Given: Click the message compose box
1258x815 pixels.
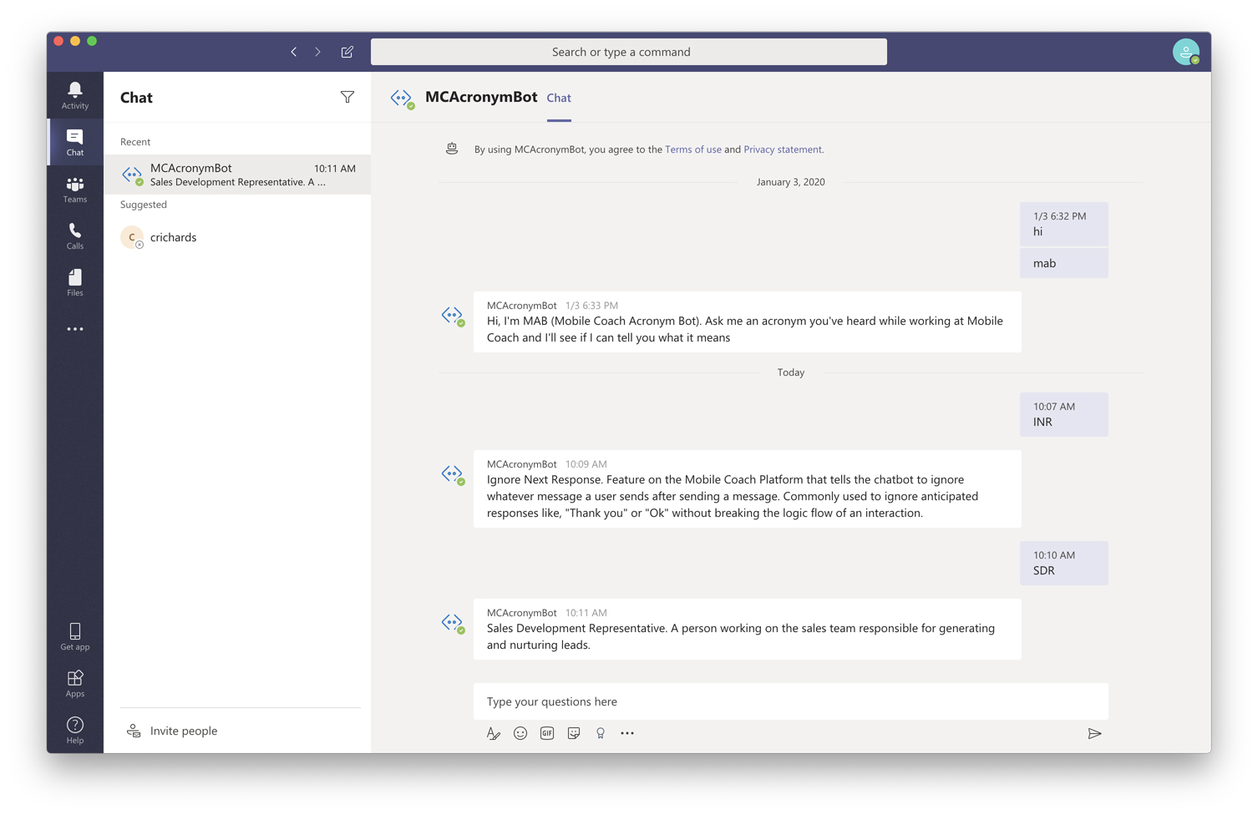Looking at the screenshot, I should click(790, 701).
